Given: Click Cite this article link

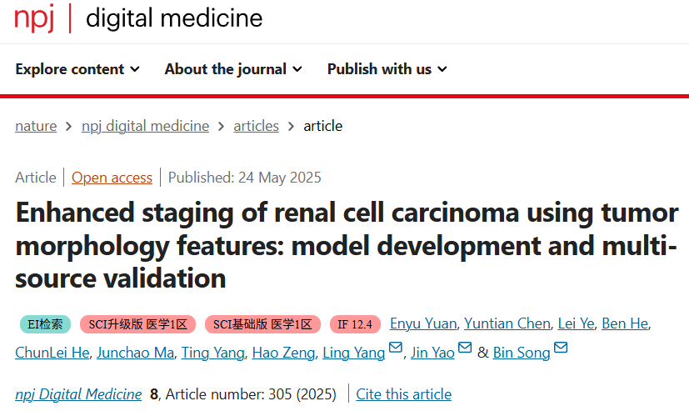Looking at the screenshot, I should point(404,394).
